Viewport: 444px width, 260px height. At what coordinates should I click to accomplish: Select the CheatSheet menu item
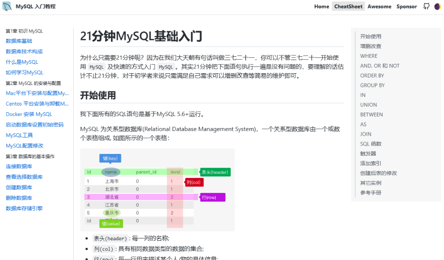(x=348, y=6)
